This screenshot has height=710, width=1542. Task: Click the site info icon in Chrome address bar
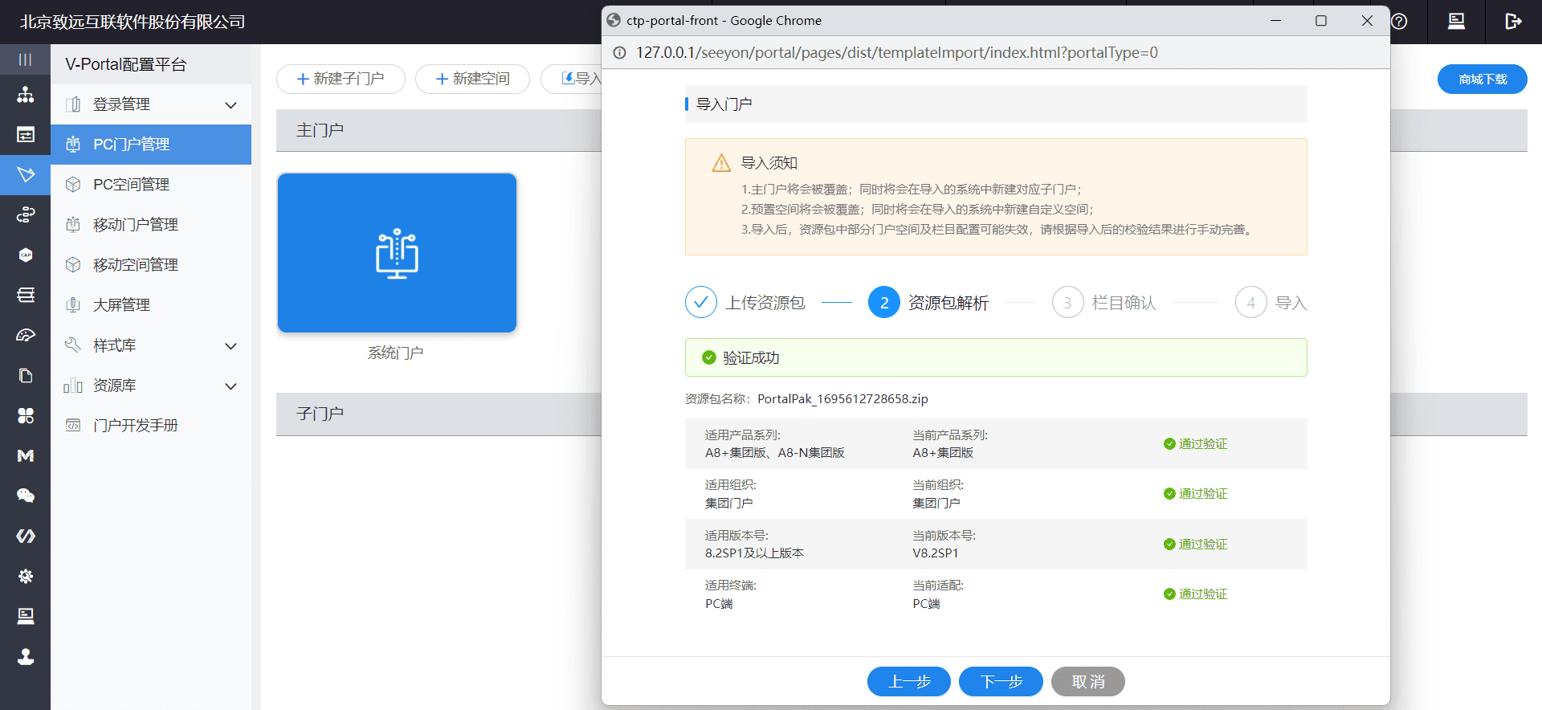point(620,53)
